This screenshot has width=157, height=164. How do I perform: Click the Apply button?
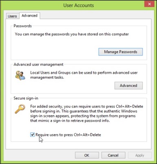click(140, 155)
